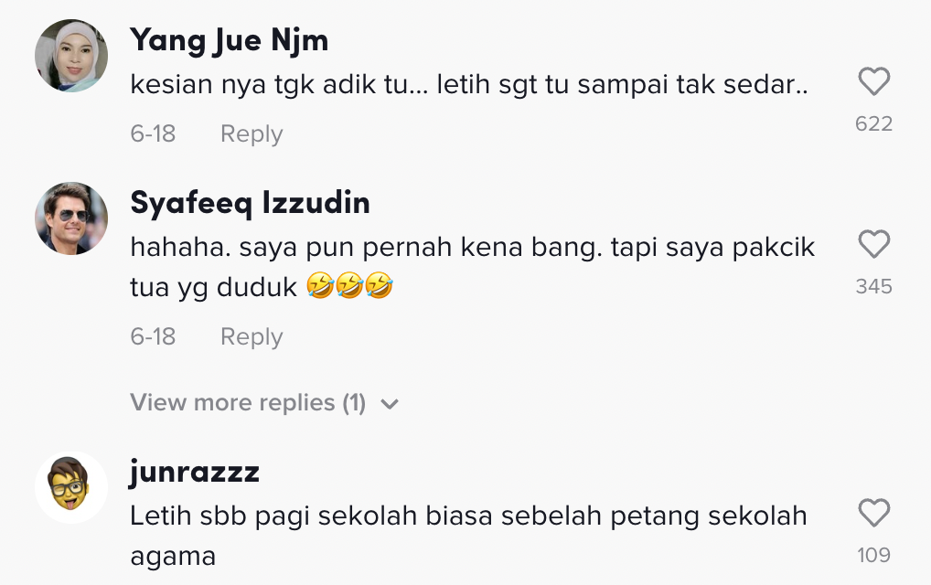The image size is (931, 585).
Task: Open junrazzz username link
Action: (195, 472)
